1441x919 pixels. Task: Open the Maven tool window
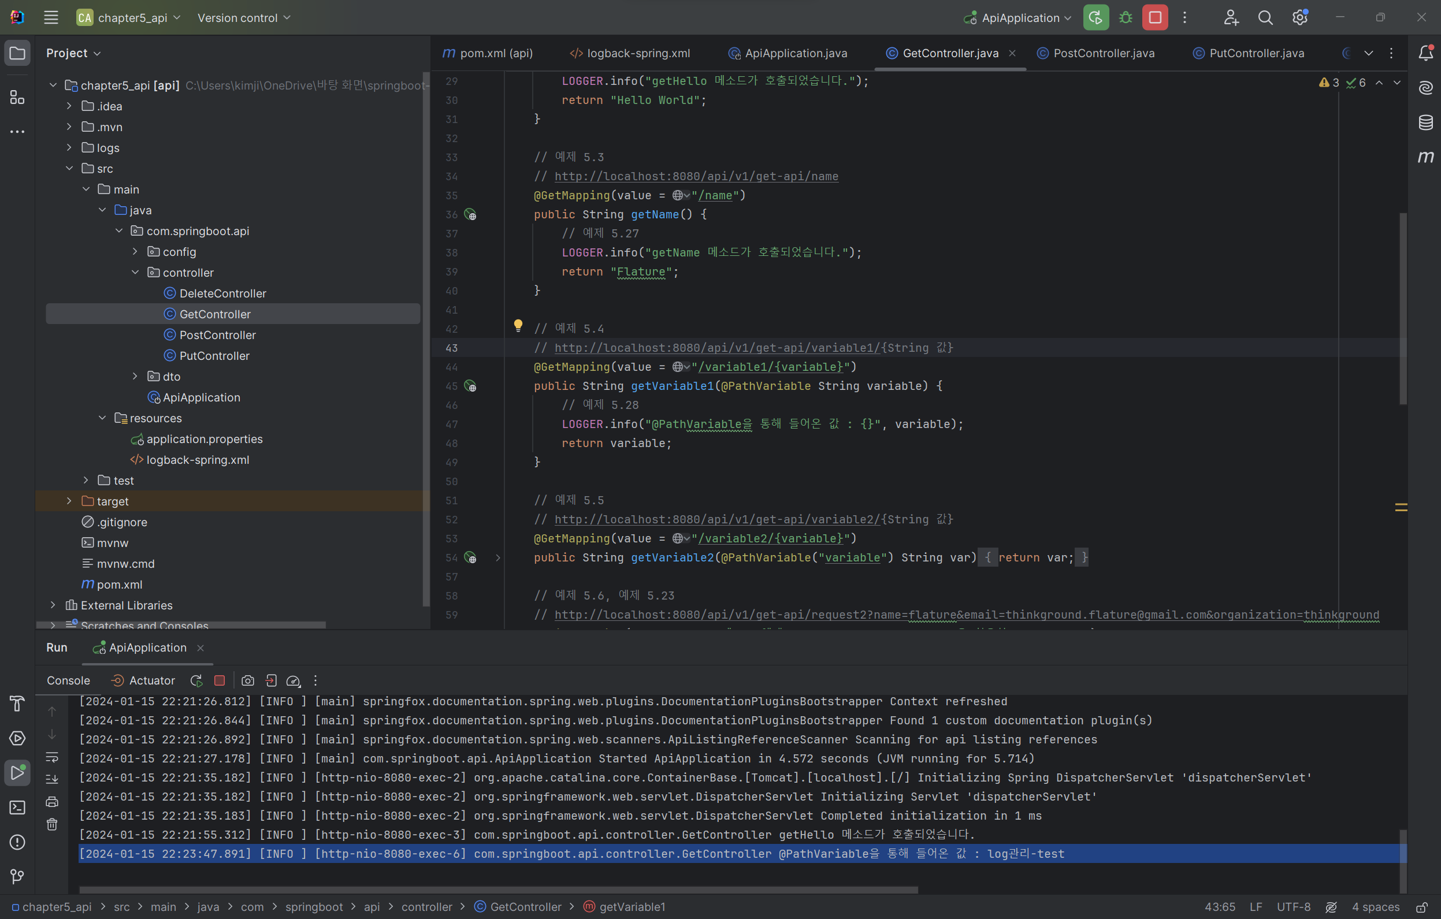[x=1425, y=157]
